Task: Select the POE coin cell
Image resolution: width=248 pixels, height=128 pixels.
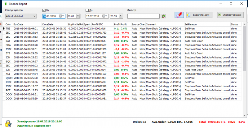Action: 9,90
